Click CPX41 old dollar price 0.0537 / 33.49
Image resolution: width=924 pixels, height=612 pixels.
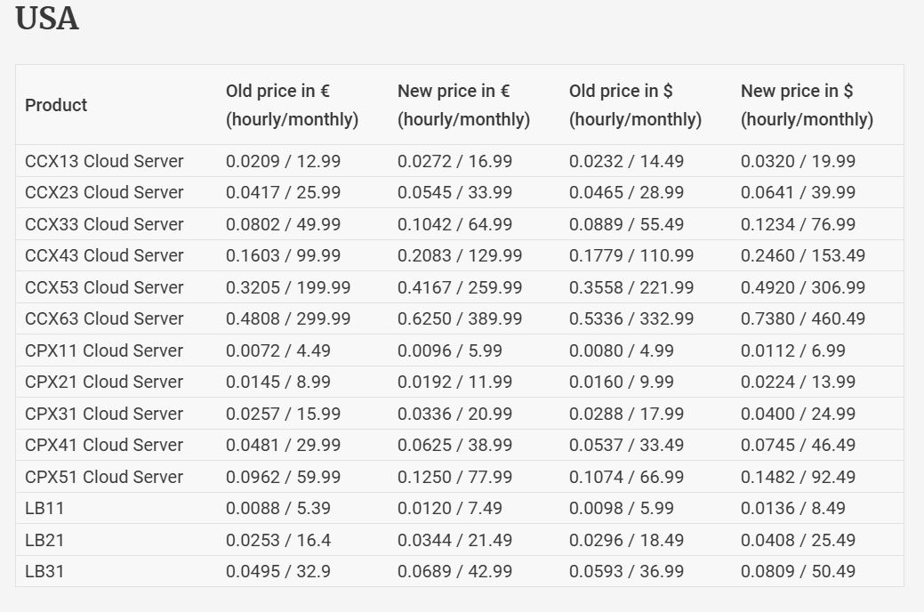626,445
